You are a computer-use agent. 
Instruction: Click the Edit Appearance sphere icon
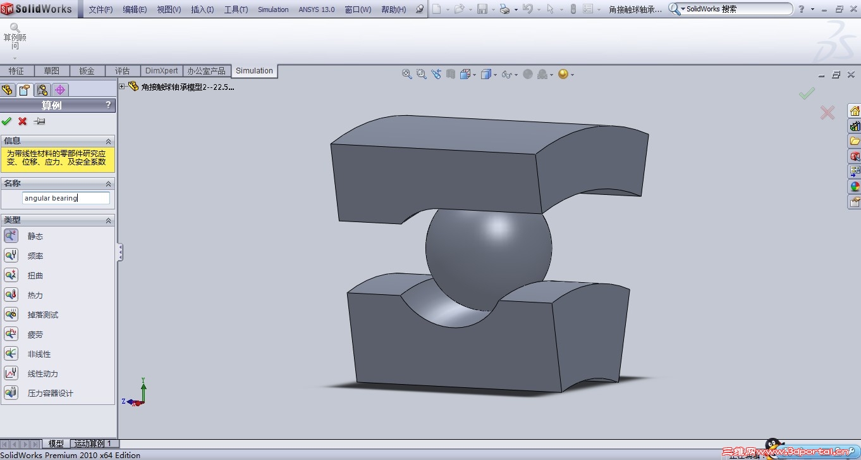point(528,74)
